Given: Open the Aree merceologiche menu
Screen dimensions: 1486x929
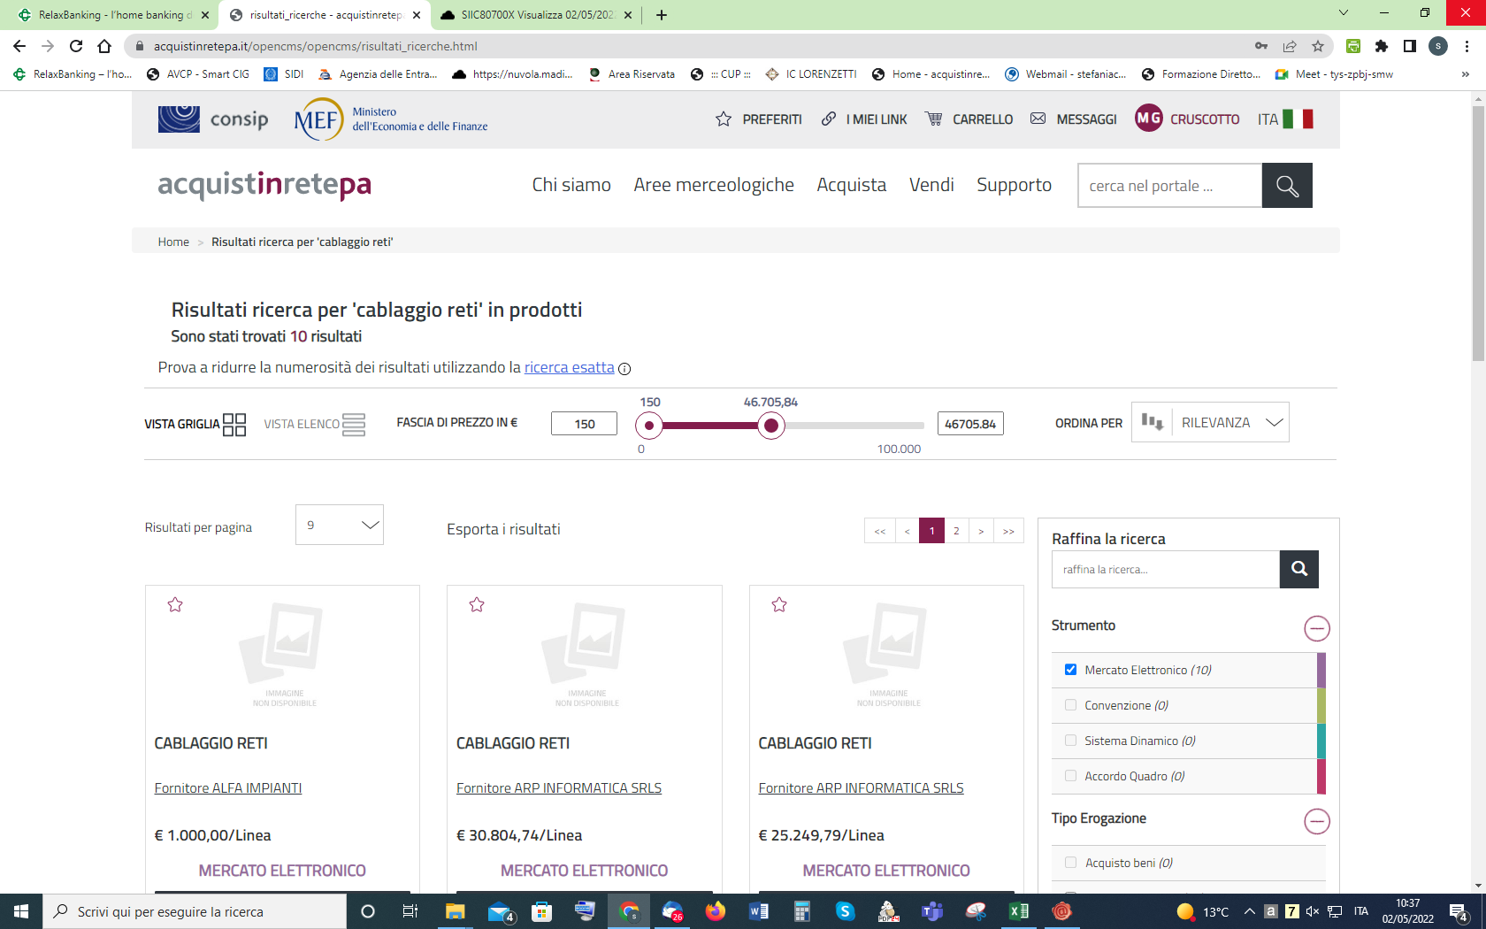Looking at the screenshot, I should click(x=714, y=185).
